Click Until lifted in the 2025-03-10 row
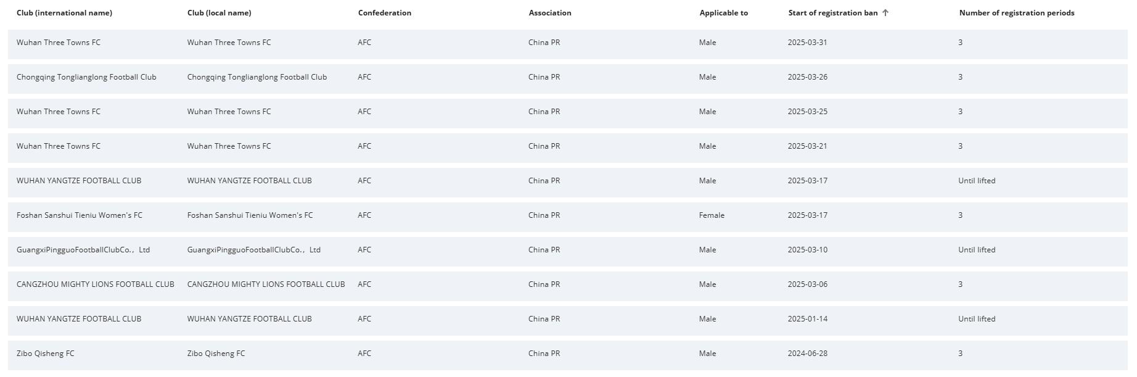 tap(977, 250)
